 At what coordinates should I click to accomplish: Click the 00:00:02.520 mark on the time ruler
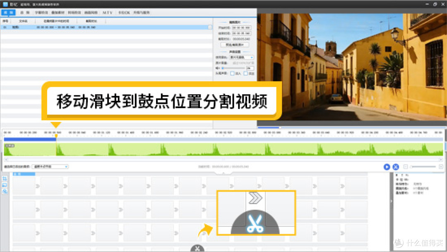click(x=223, y=132)
